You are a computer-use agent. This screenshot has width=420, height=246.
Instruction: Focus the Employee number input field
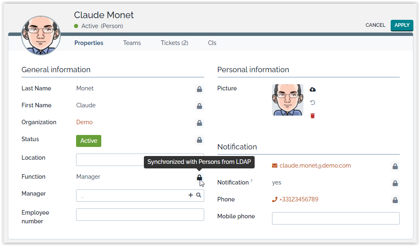tap(140, 215)
